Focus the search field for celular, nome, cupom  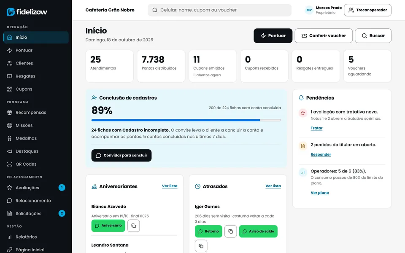pyautogui.click(x=219, y=10)
